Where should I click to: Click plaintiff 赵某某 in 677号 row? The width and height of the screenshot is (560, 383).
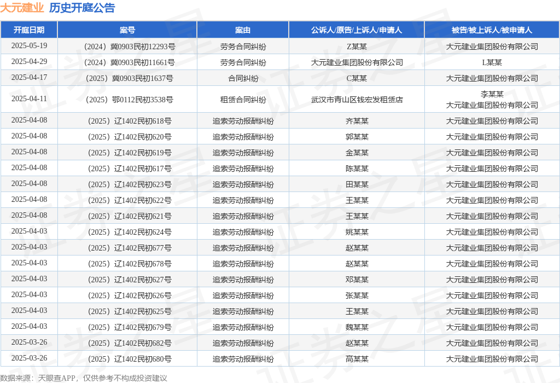pyautogui.click(x=357, y=248)
